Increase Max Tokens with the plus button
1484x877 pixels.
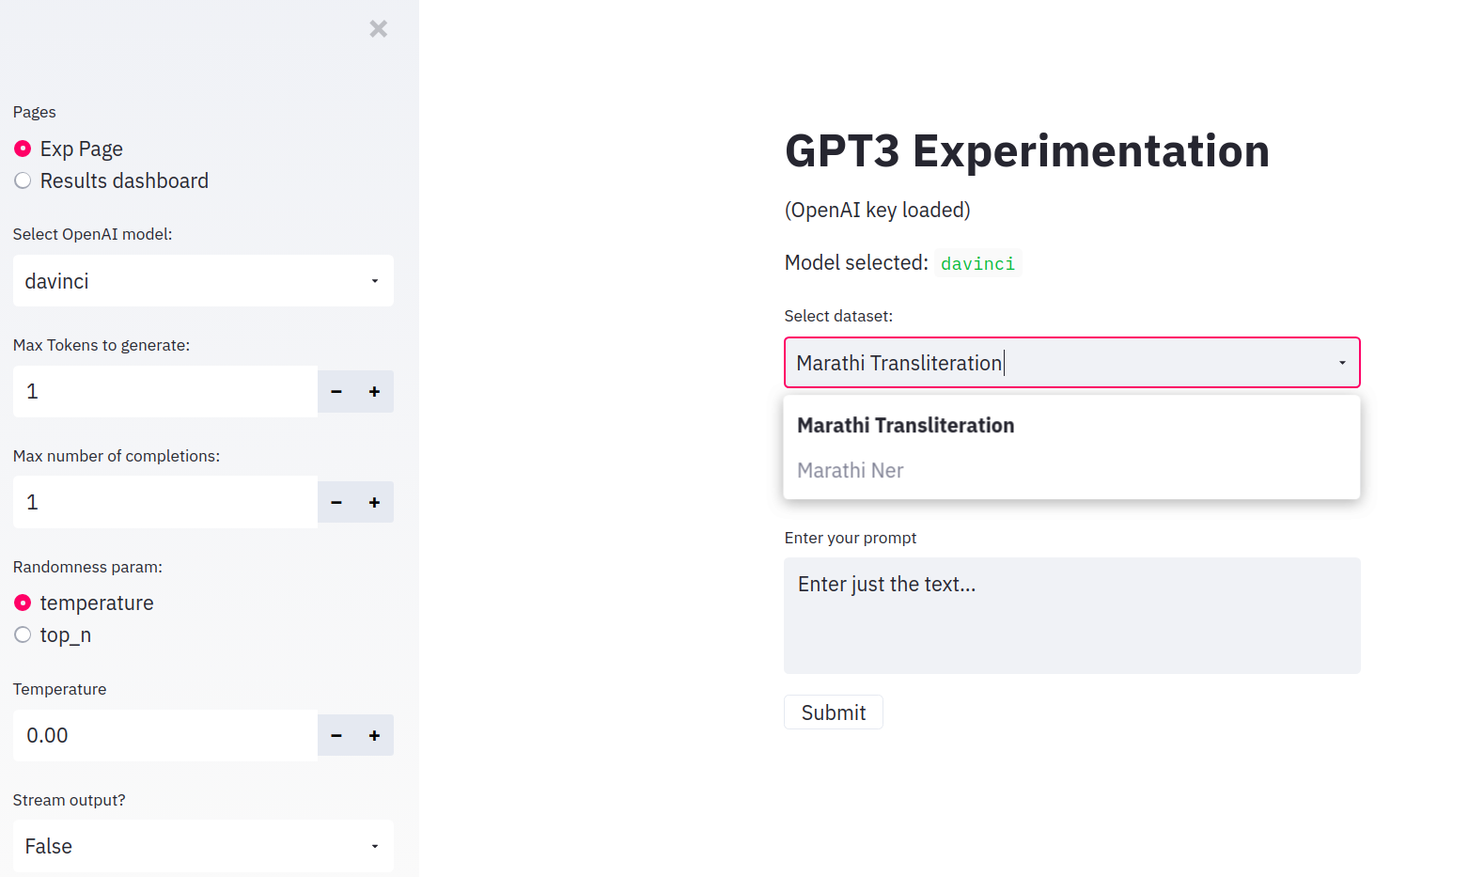375,391
